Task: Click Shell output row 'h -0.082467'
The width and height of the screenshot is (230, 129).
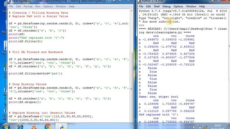Action: click(x=167, y=64)
